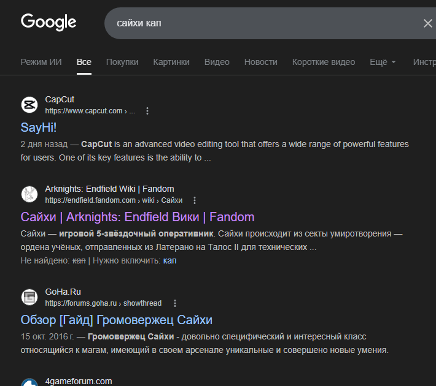Viewport: 436px width, 386px height.
Task: Click the CapCut site name text
Action: pyautogui.click(x=60, y=99)
